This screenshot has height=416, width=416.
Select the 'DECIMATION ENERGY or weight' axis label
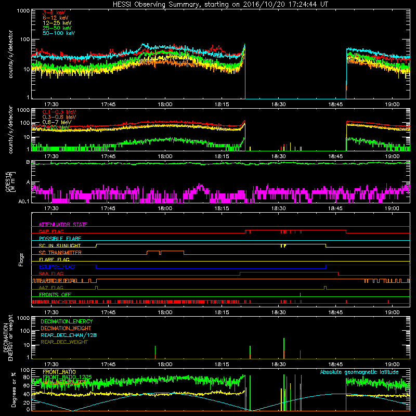[x=8, y=337]
